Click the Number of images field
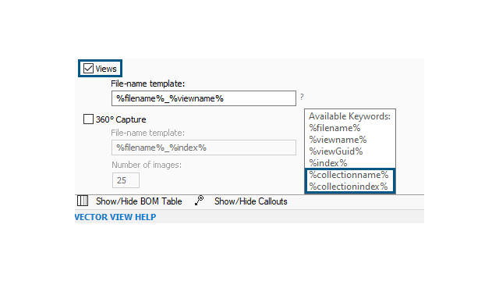Viewport: 499px width, 281px height. tap(126, 180)
